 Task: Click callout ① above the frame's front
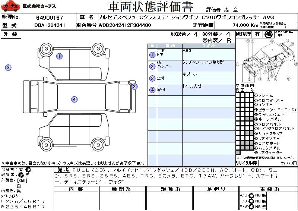coord(253,41)
